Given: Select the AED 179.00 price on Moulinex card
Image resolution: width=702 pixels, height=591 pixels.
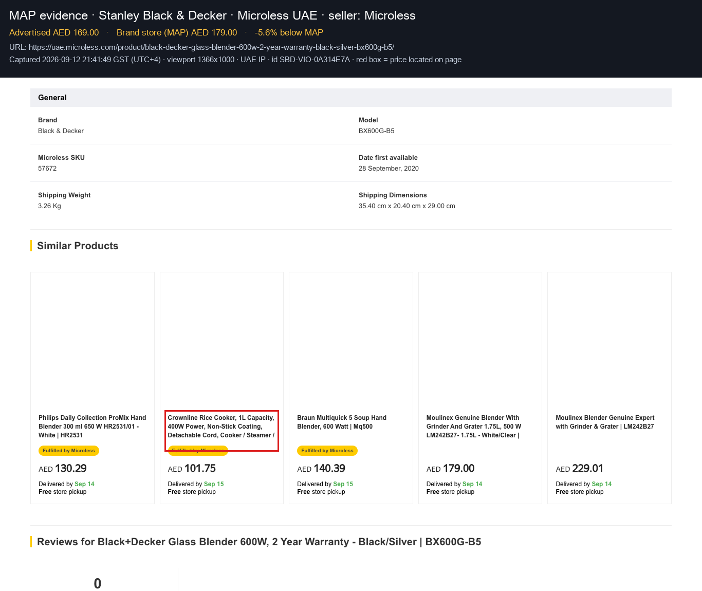Looking at the screenshot, I should coord(451,469).
